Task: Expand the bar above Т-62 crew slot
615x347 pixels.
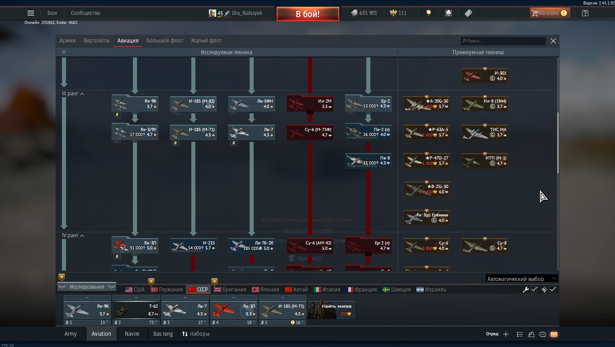Action: [136, 297]
